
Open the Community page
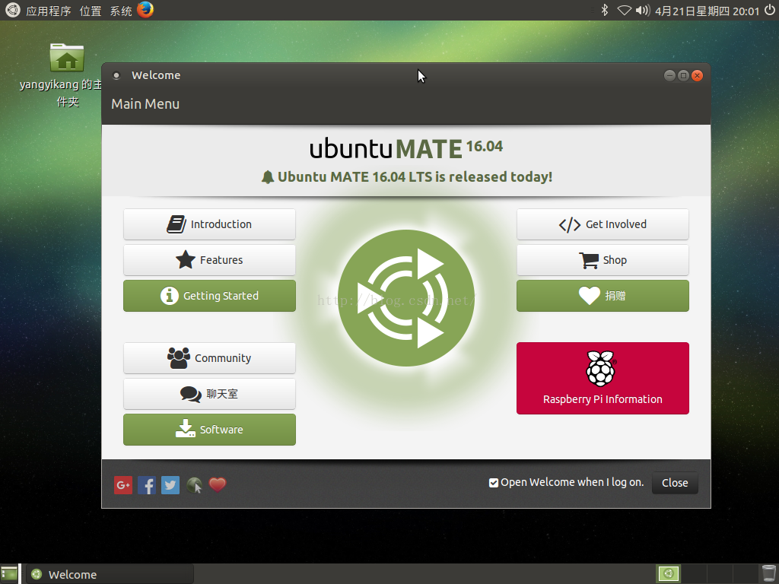(209, 358)
